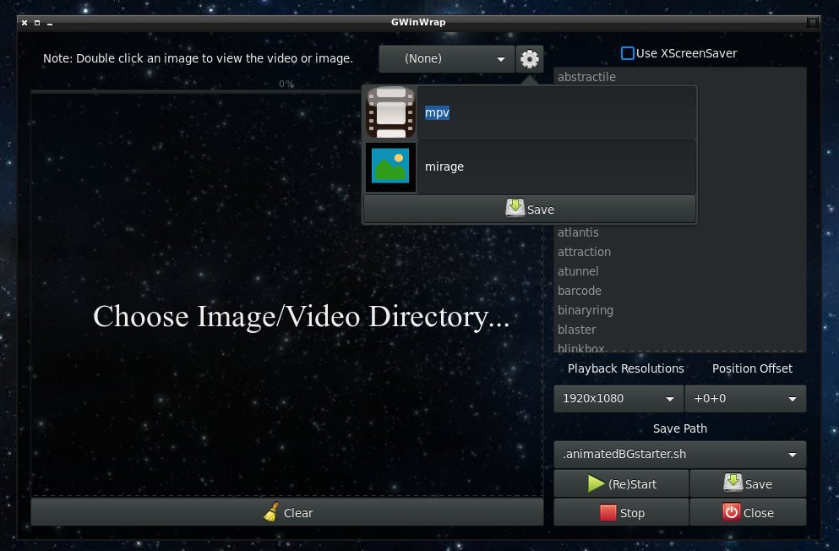Click the mpv film reel icon
839x551 pixels.
click(390, 112)
